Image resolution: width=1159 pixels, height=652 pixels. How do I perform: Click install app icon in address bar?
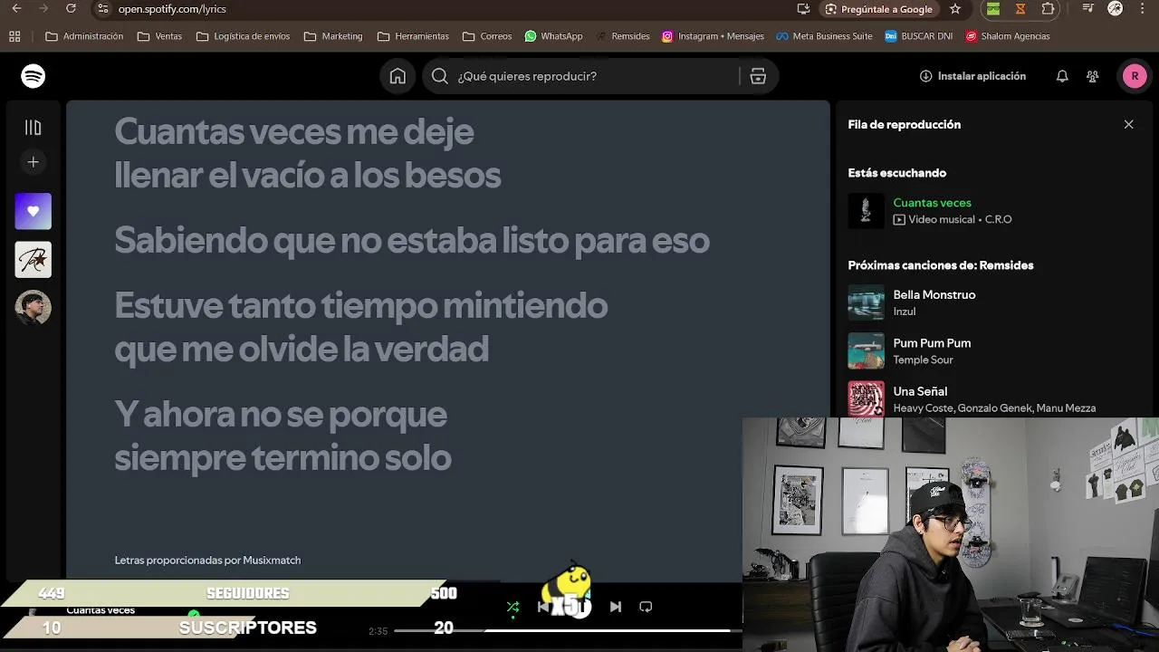[x=803, y=9]
